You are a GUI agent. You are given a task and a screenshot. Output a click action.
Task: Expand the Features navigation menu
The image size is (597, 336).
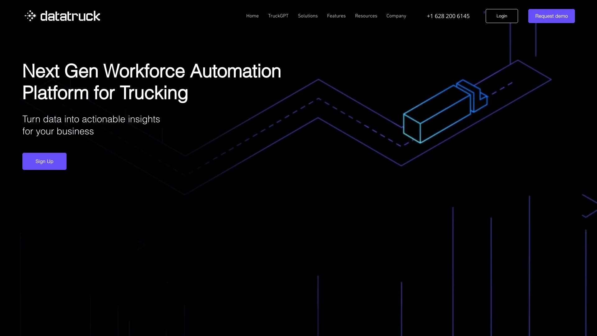pyautogui.click(x=336, y=16)
